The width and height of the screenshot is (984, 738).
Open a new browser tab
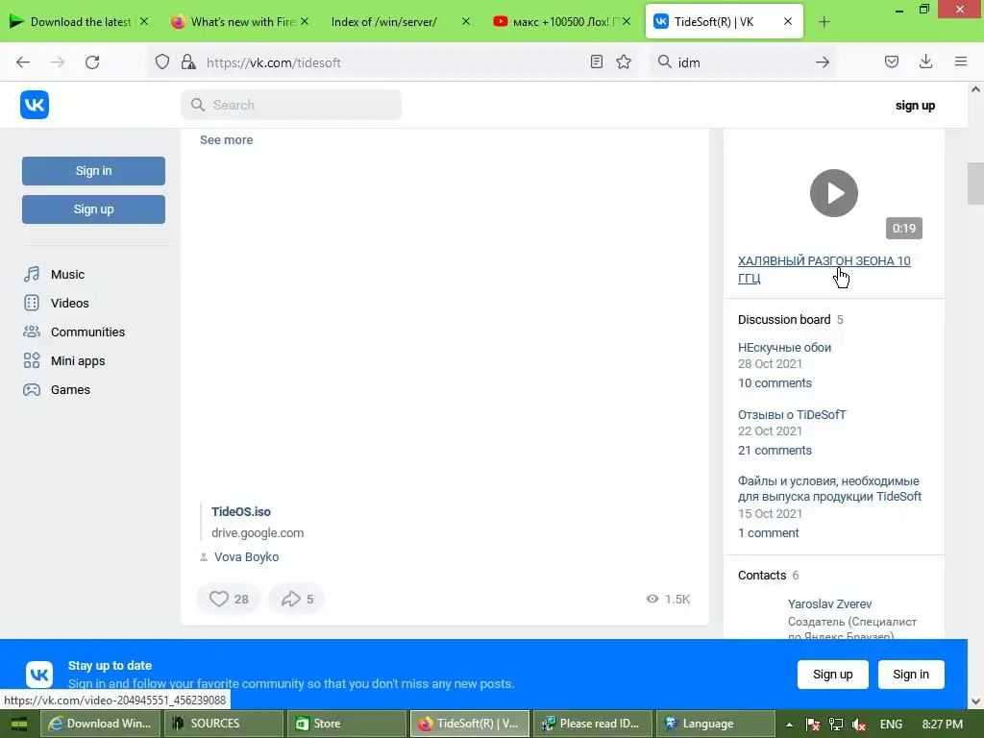(x=824, y=22)
